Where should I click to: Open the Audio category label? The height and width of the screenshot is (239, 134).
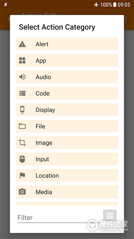point(43,77)
